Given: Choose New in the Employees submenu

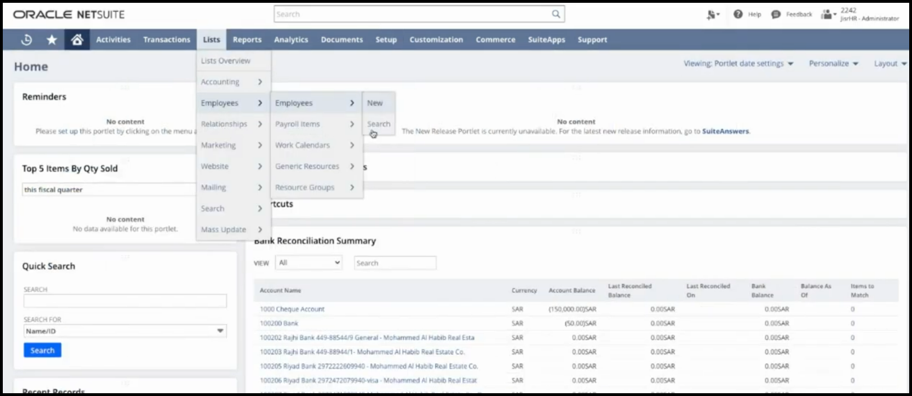Looking at the screenshot, I should [x=375, y=103].
